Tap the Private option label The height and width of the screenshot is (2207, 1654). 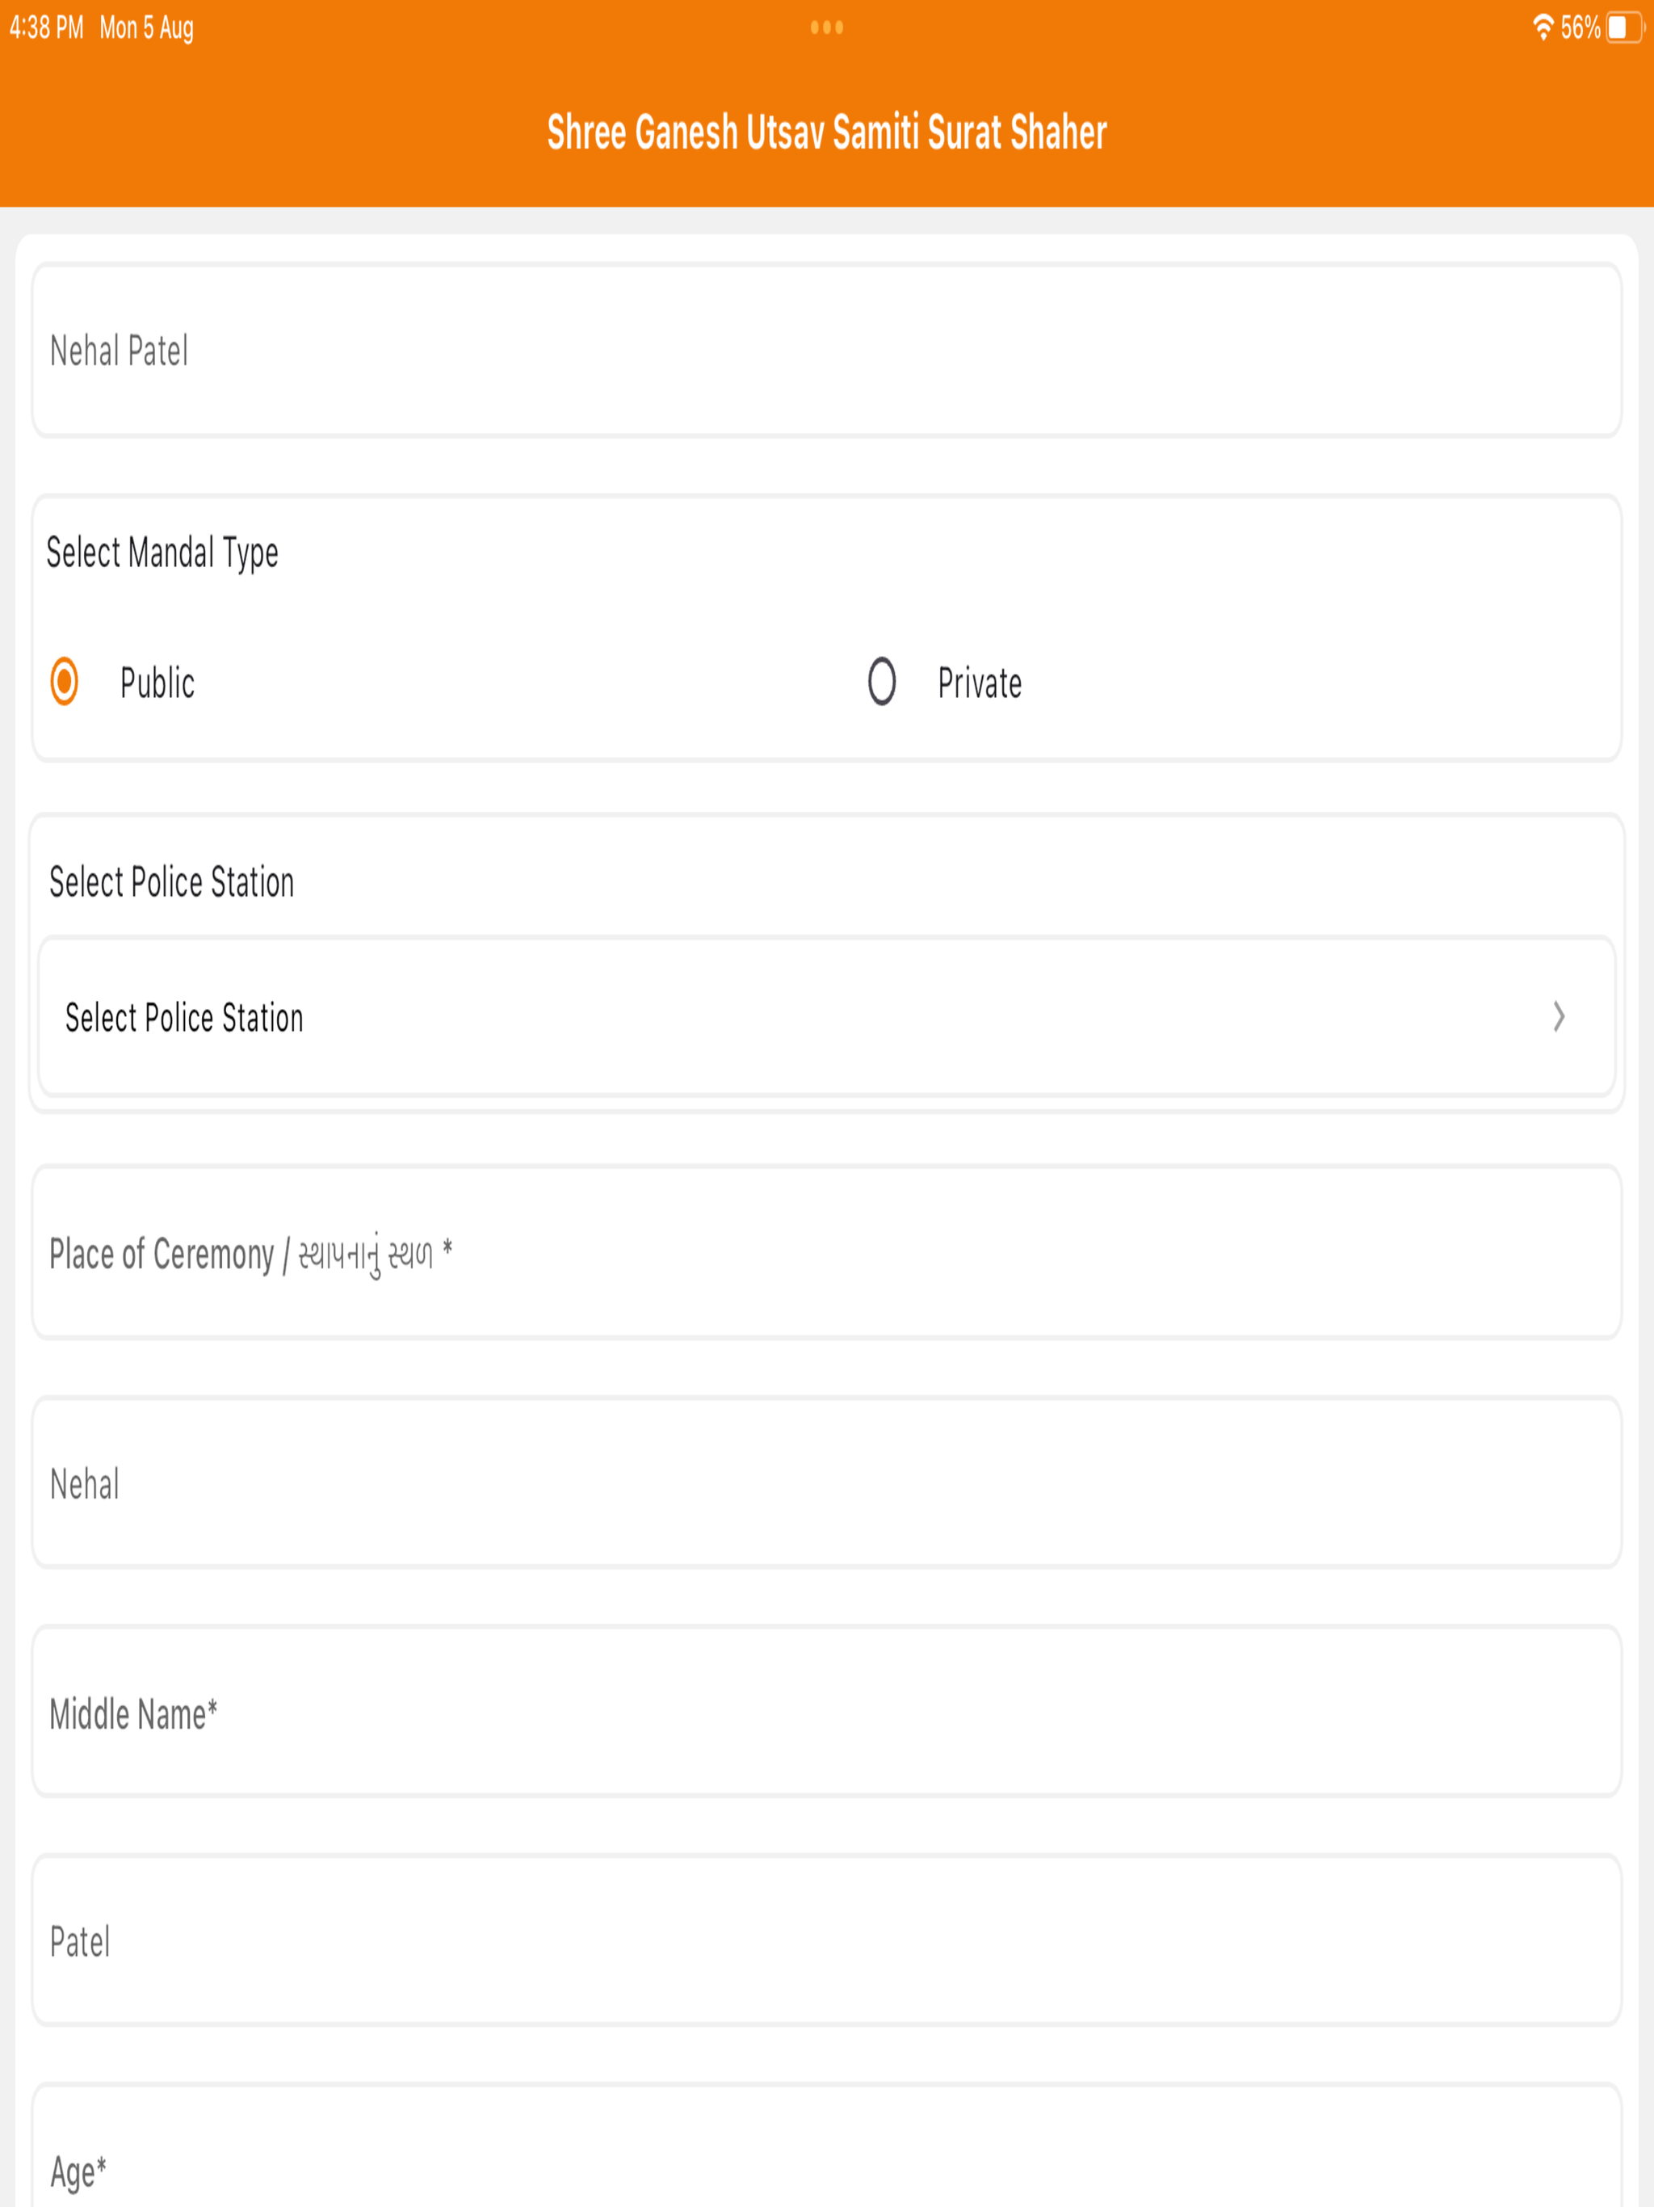979,683
